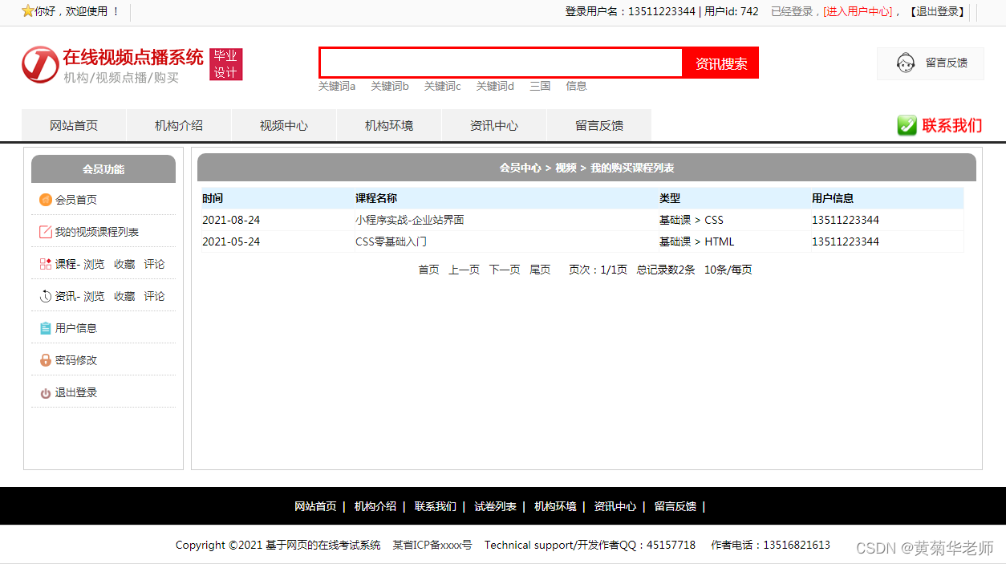Image resolution: width=1006 pixels, height=564 pixels.
Task: Click the headset icon for 留言反馈
Action: coord(906,63)
